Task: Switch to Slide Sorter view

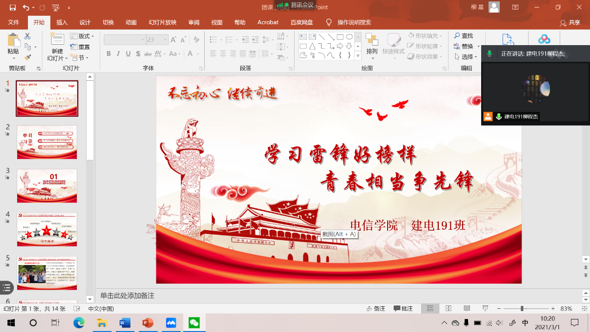Action: (x=449, y=309)
